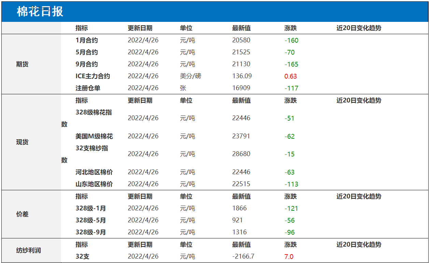
Task: Select latest value 21130
Action: (241, 64)
